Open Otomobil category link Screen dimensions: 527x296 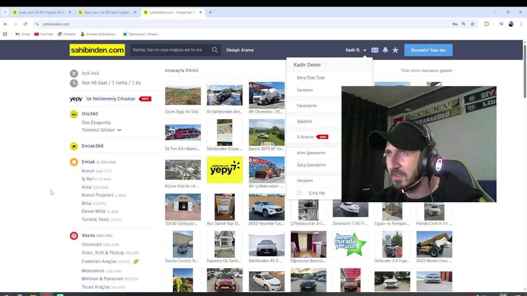point(91,245)
